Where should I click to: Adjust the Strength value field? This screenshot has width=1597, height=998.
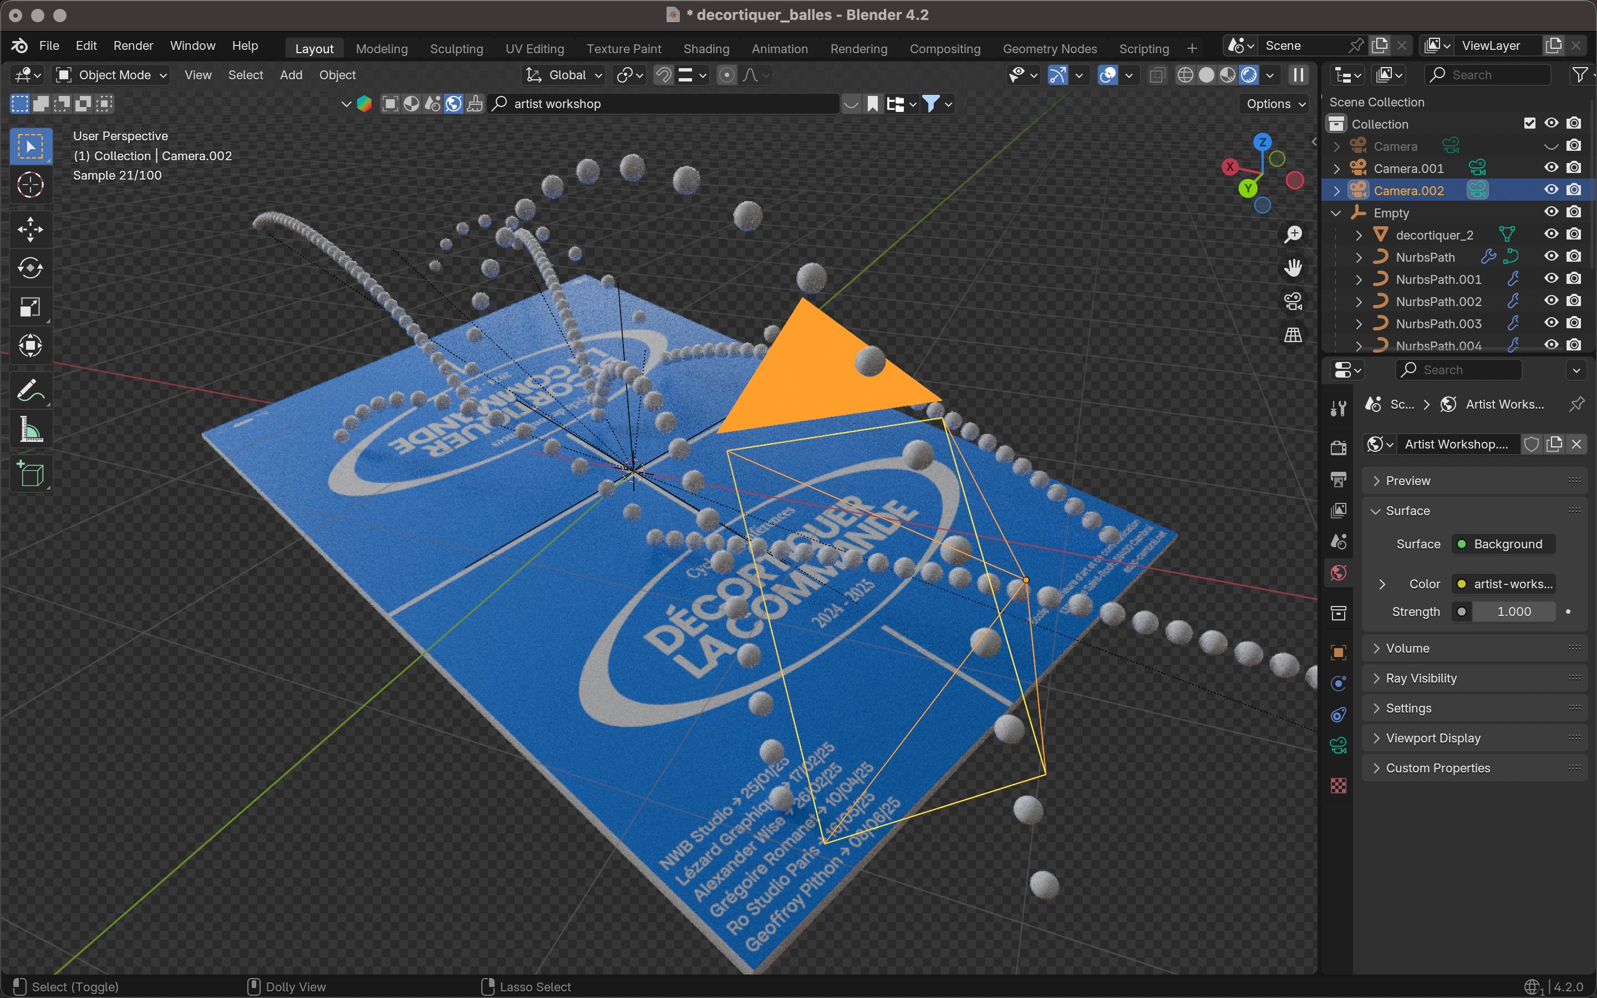[1513, 612]
